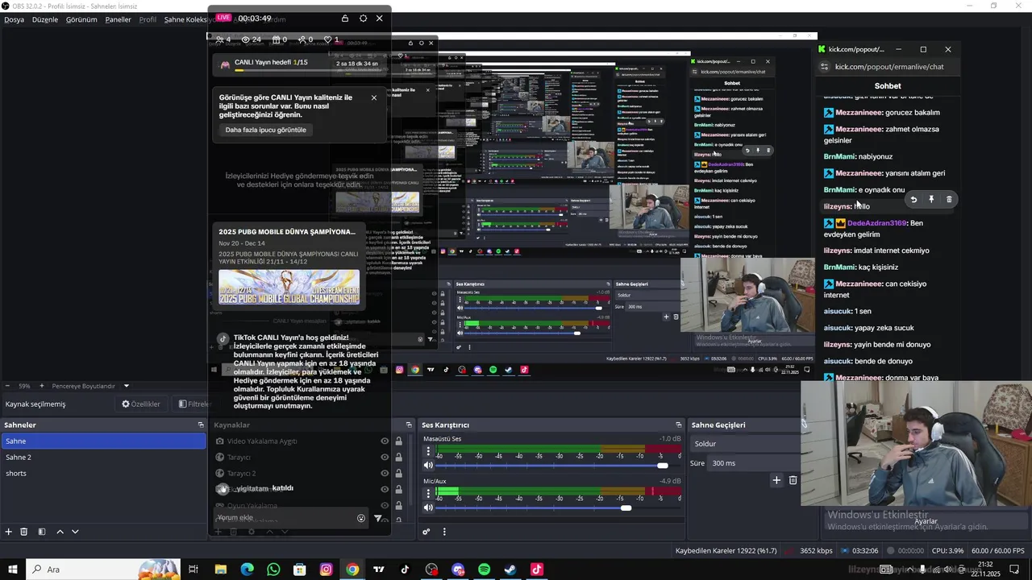Open the emoji picker in Yorum ekle box
1032x580 pixels.
(x=361, y=518)
